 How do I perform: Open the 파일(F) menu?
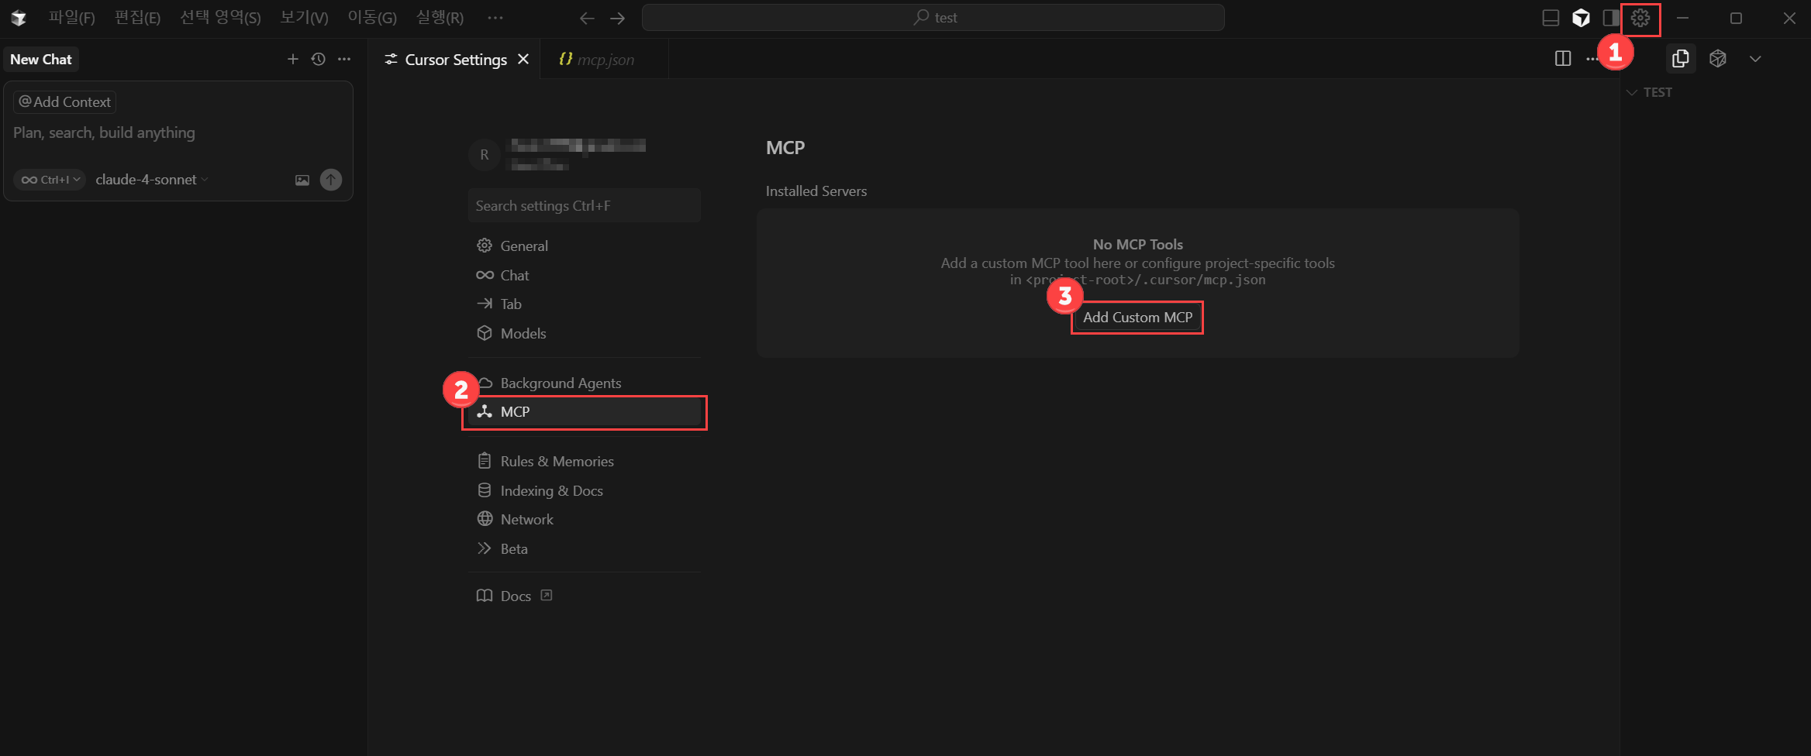71,18
